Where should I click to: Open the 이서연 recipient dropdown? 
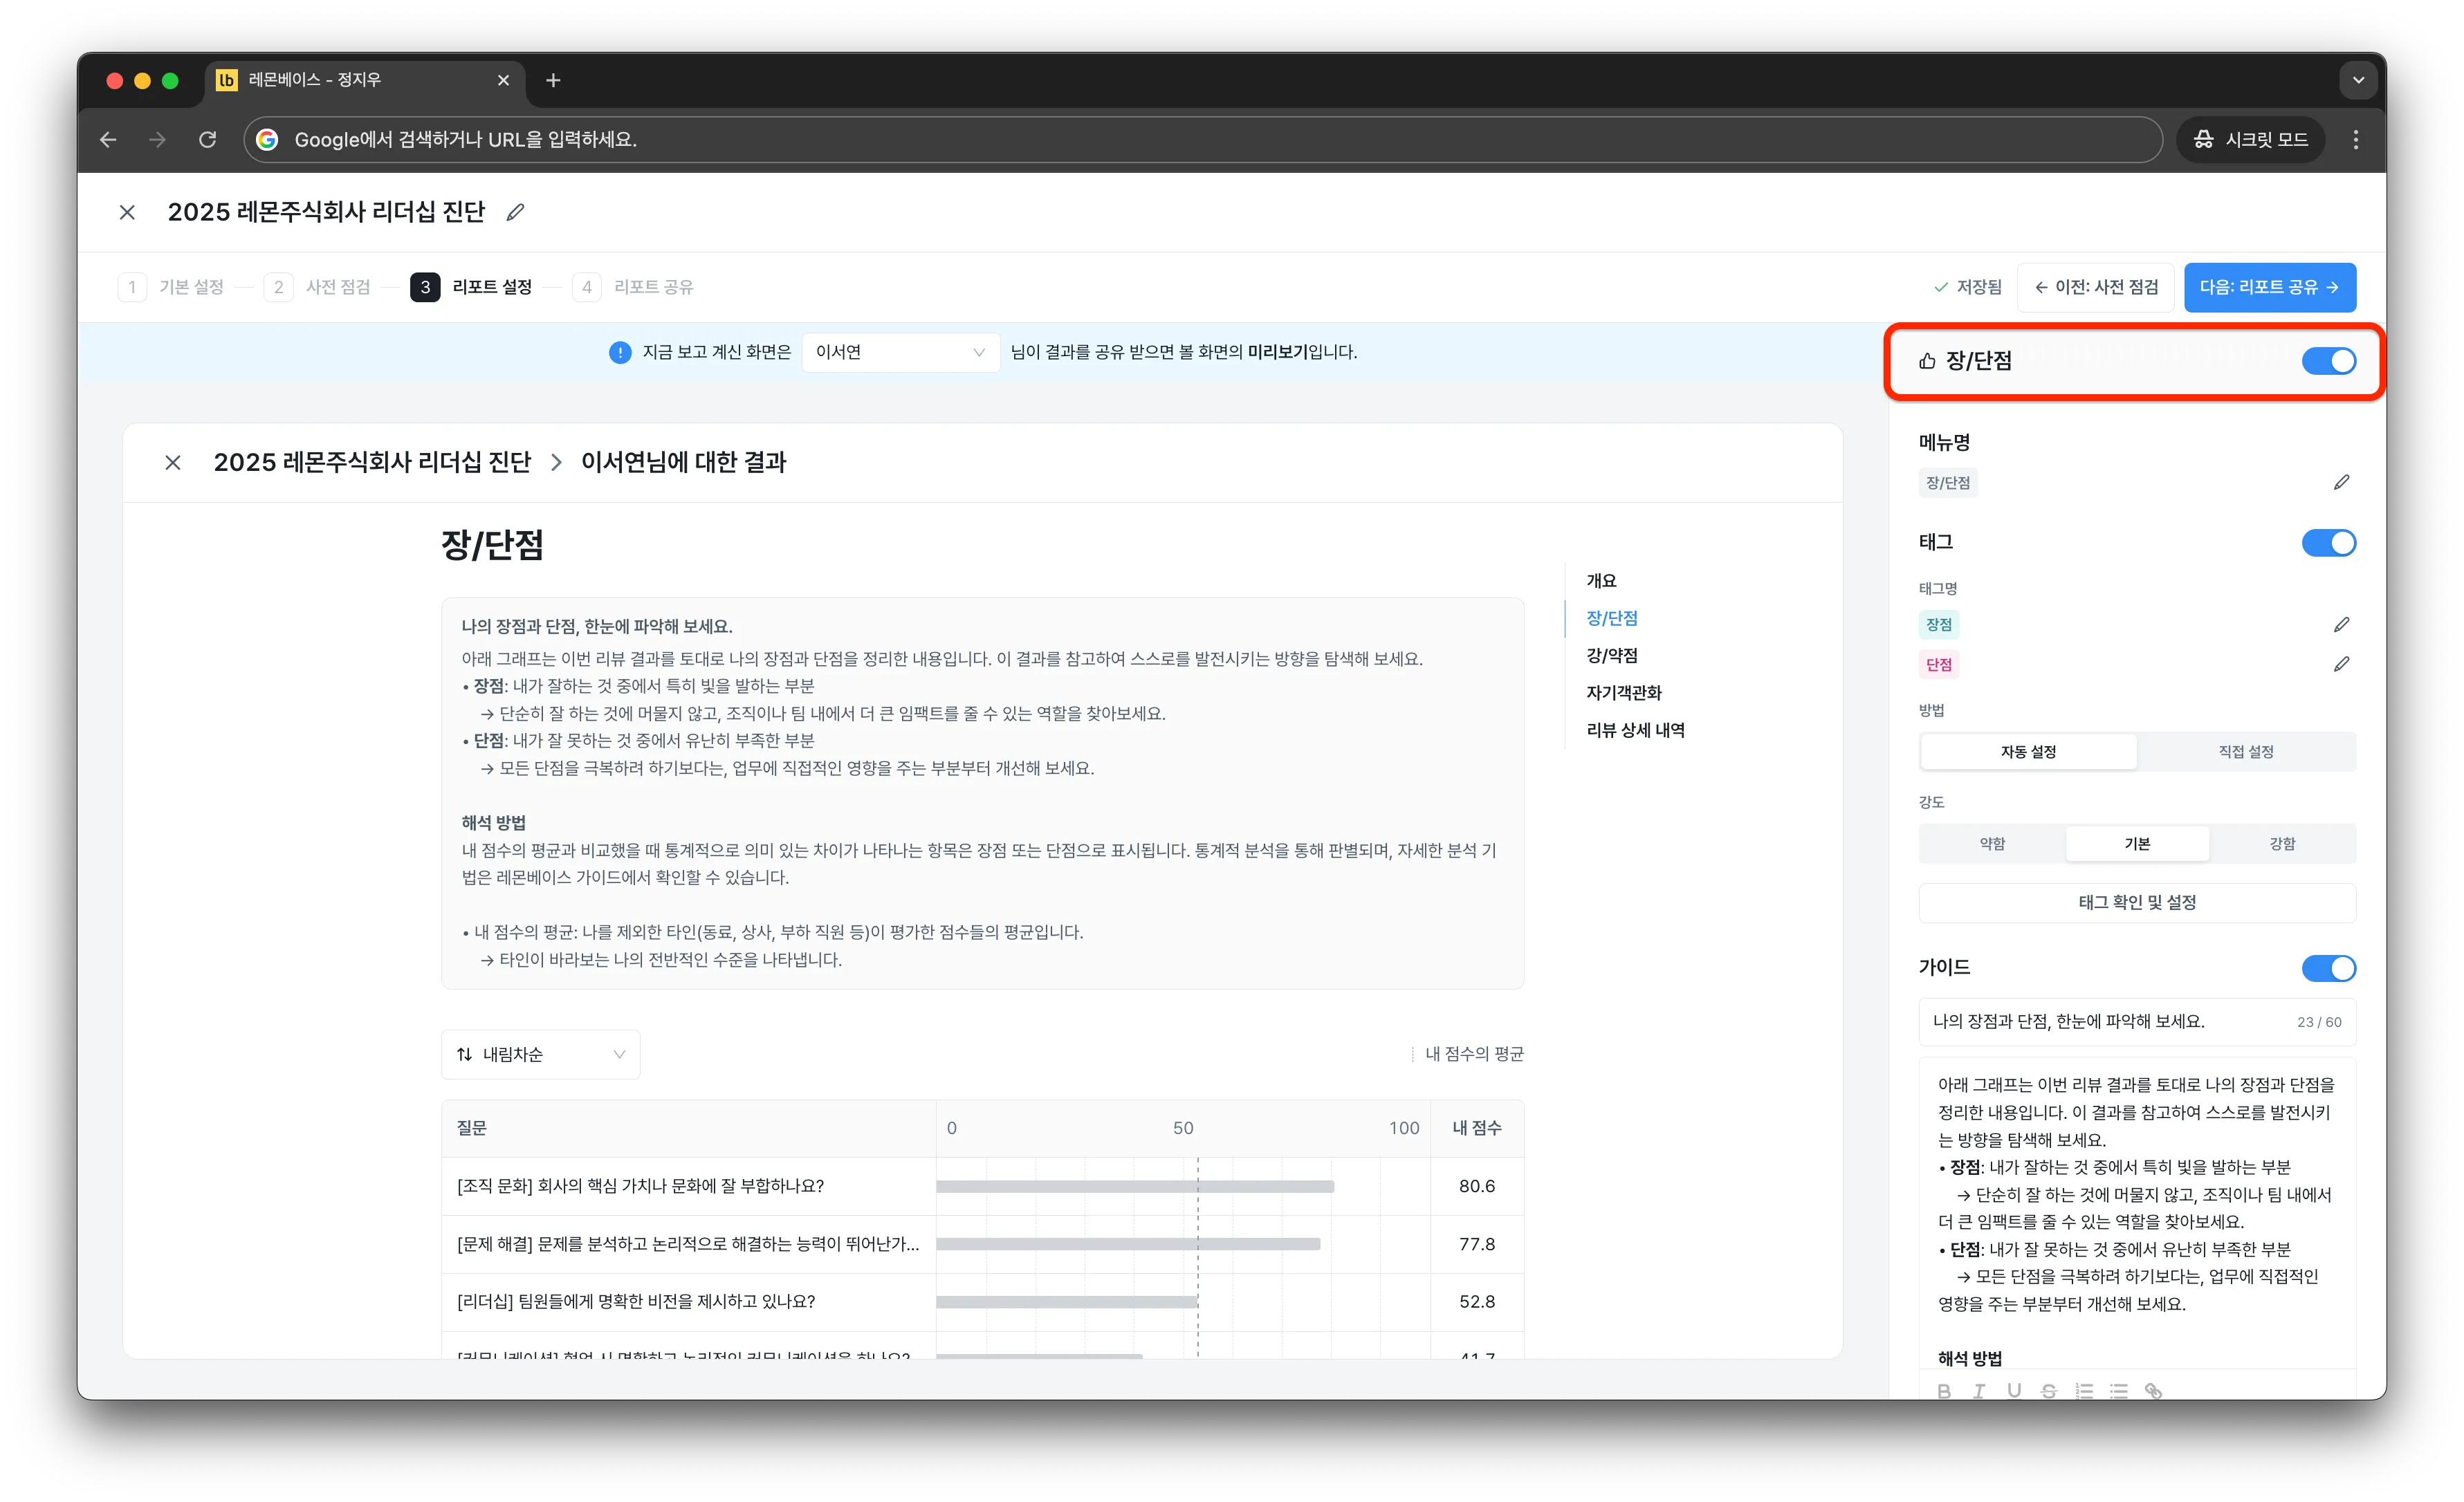900,352
